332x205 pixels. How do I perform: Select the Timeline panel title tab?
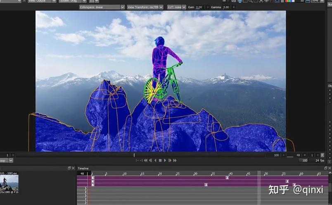pos(83,168)
